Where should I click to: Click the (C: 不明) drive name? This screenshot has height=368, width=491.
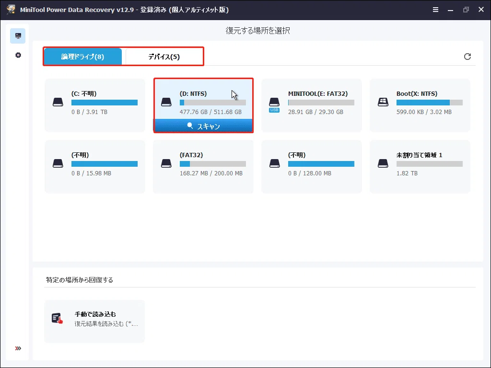(x=84, y=93)
